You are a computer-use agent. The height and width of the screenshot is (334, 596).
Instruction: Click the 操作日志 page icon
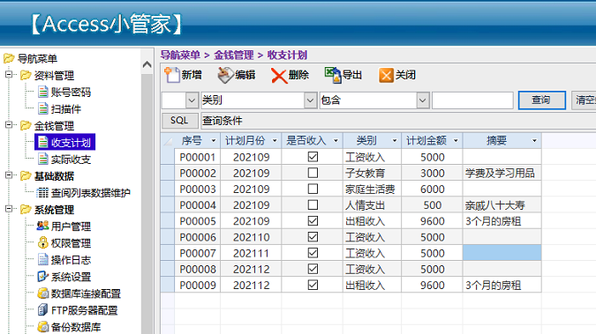pos(43,260)
